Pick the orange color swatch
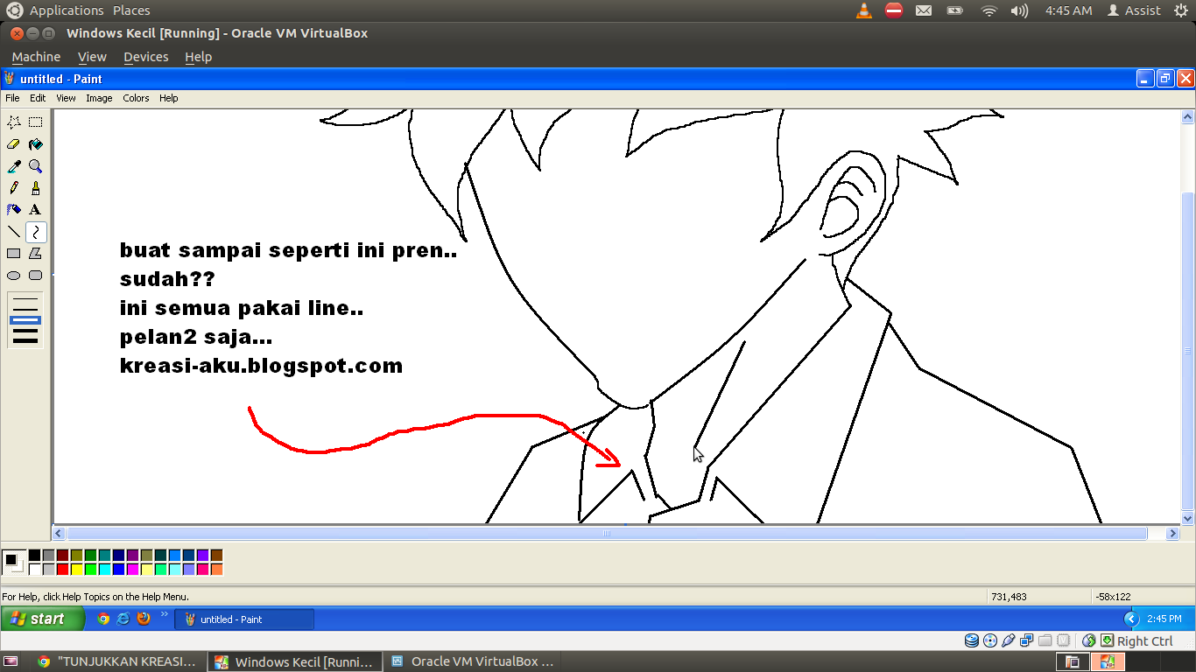Screen dimensions: 1196x672 (x=216, y=570)
